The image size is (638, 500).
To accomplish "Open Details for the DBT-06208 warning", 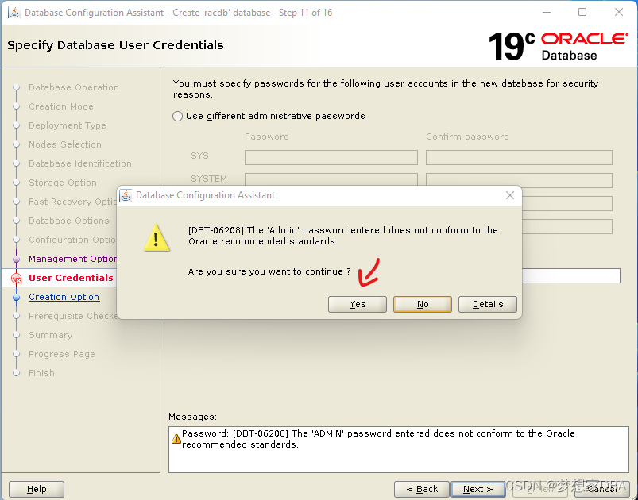I will click(x=488, y=304).
